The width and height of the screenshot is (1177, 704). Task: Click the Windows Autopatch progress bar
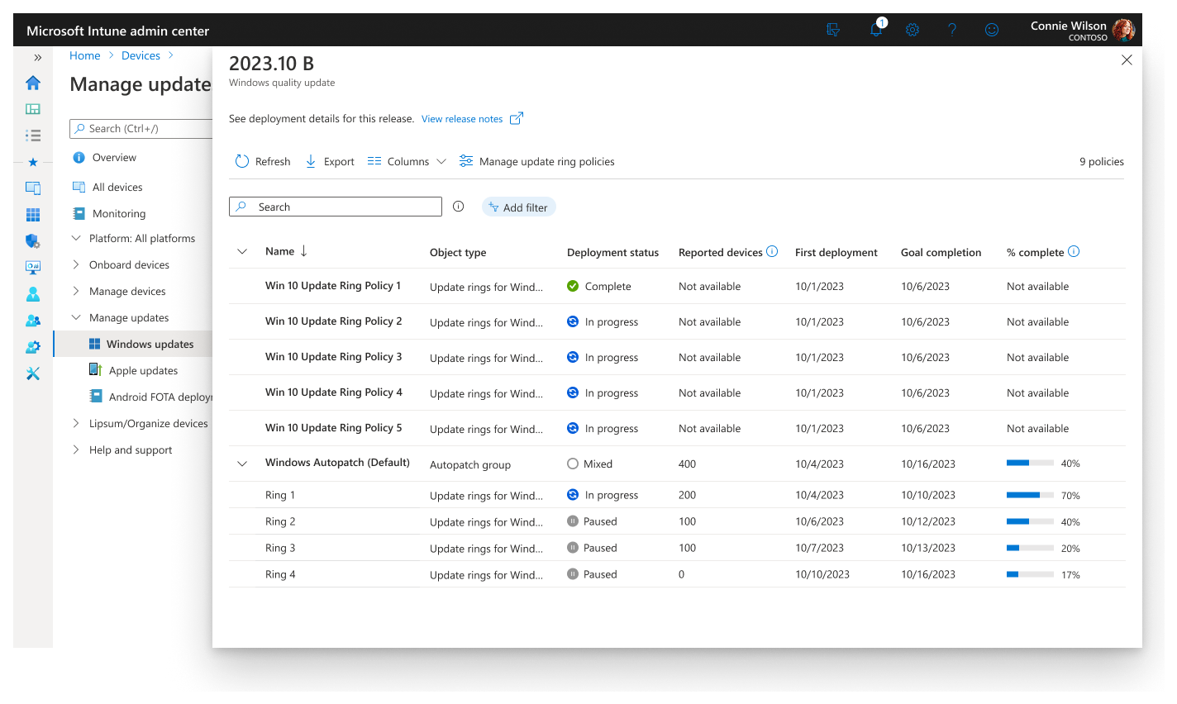[x=1030, y=464]
